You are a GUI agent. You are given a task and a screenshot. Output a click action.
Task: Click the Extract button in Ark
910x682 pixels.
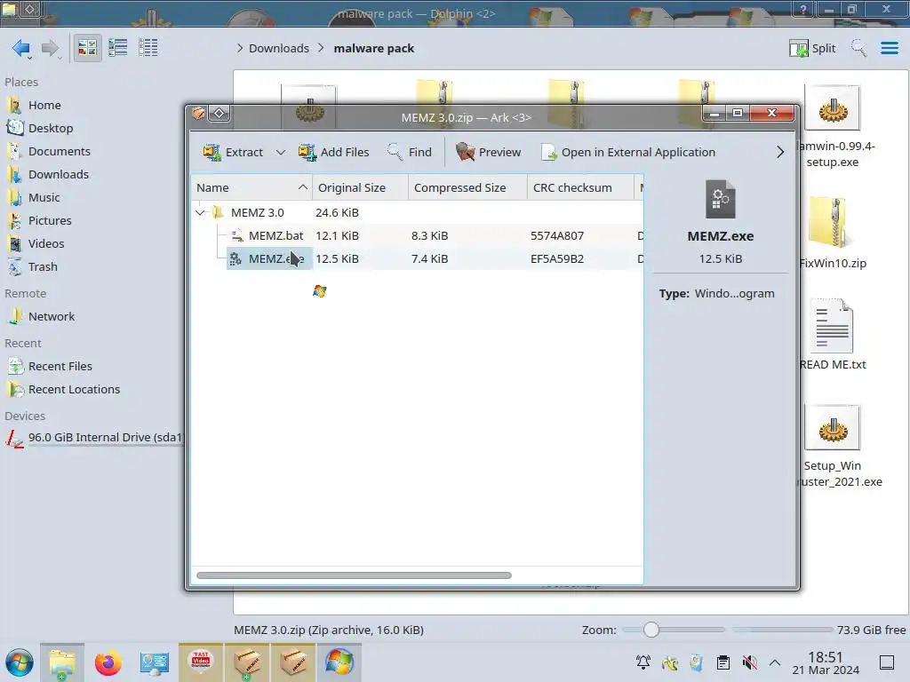233,152
